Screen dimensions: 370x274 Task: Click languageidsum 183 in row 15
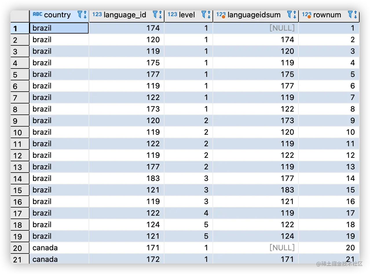coord(256,190)
